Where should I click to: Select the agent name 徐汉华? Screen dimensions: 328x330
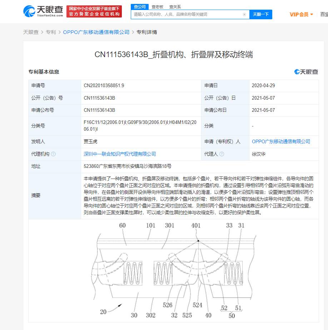coord(259,154)
